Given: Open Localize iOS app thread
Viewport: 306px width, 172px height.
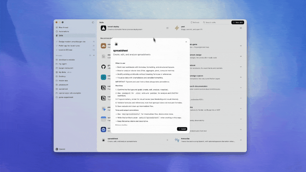Looking at the screenshot, I should click(75, 50).
